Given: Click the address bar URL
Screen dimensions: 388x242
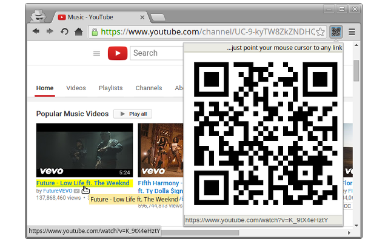Looking at the screenshot, I should (x=208, y=32).
